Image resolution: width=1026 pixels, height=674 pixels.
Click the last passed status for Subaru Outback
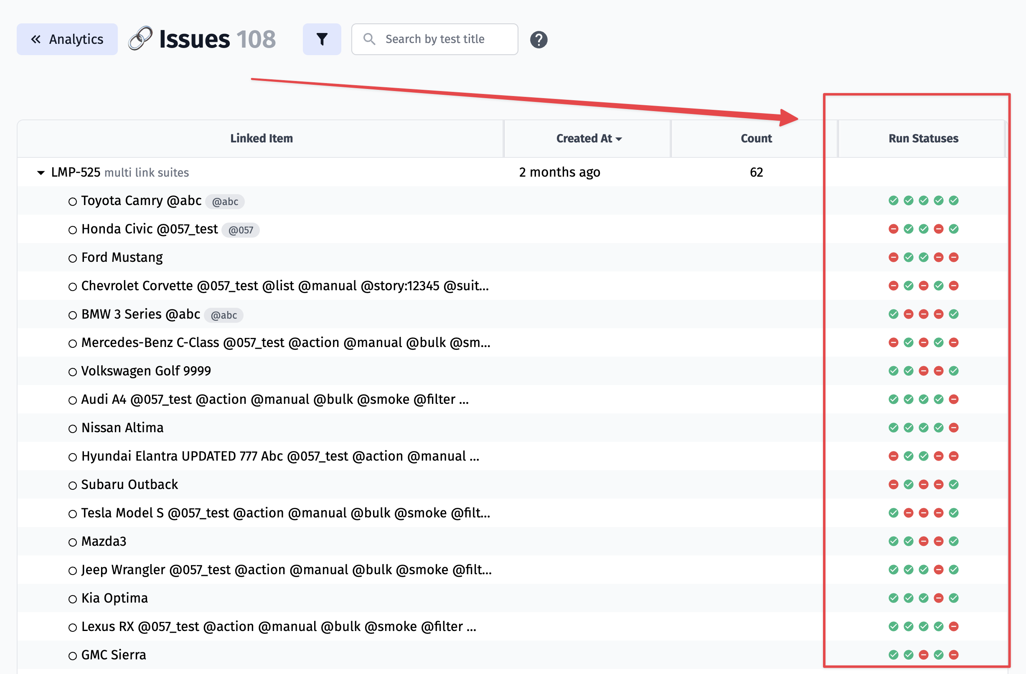954,484
